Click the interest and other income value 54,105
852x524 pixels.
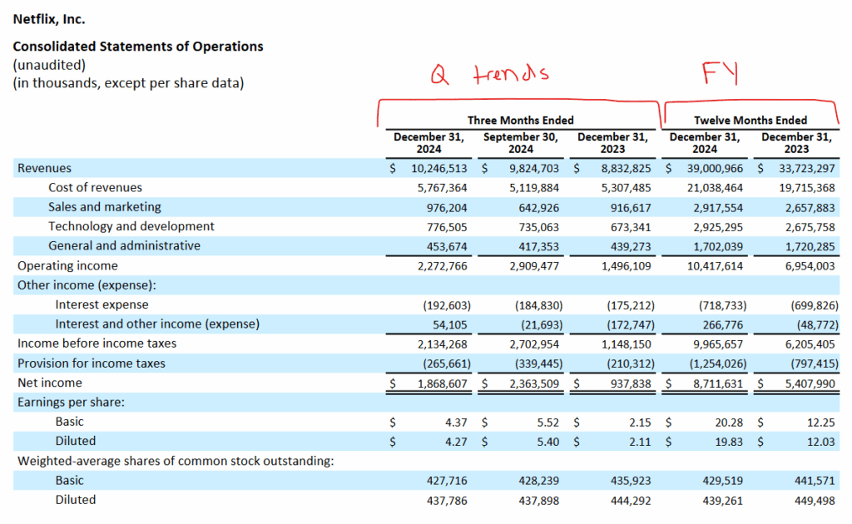point(450,325)
